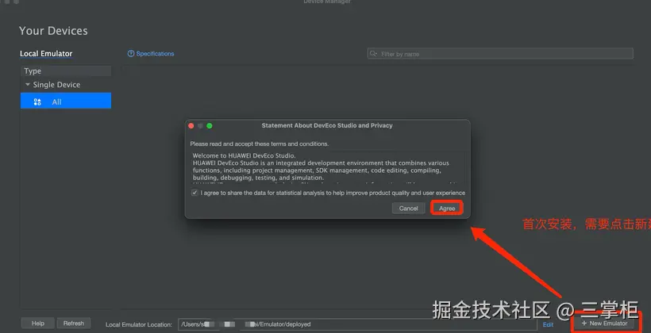Click the All category grid icon
Image resolution: width=651 pixels, height=333 pixels.
tap(37, 102)
